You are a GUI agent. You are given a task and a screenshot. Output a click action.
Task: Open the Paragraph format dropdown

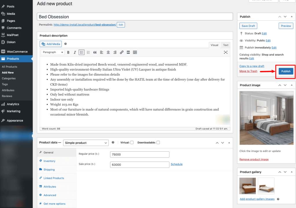(x=53, y=52)
